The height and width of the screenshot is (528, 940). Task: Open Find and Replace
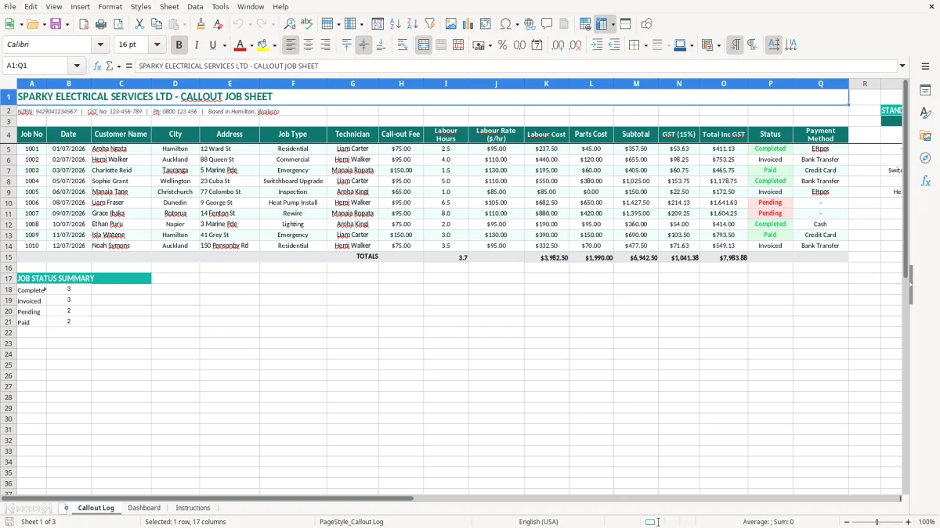[x=289, y=24]
